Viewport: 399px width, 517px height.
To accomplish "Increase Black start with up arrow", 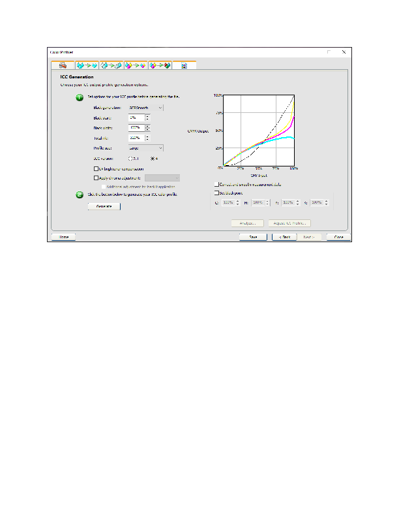I will coord(147,116).
